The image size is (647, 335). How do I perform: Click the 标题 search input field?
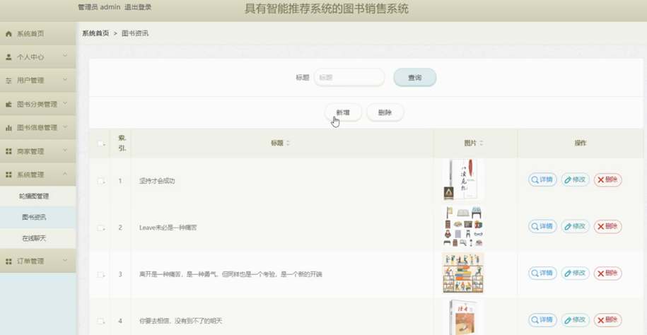pyautogui.click(x=349, y=78)
